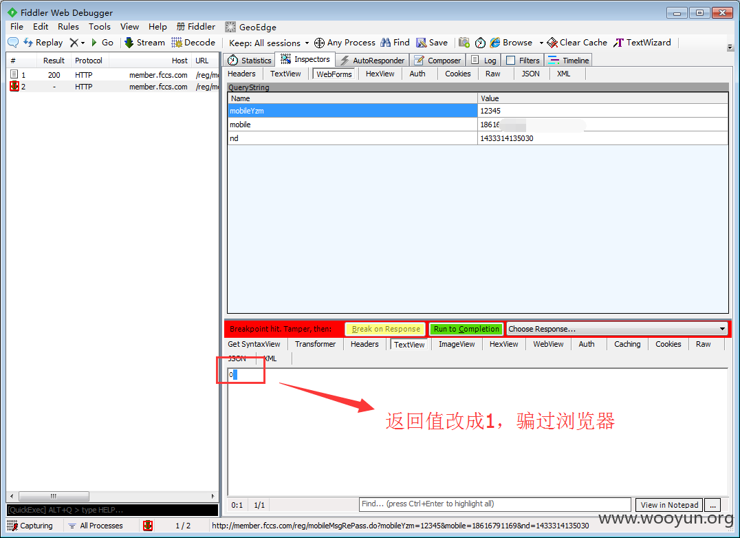The image size is (740, 538).
Task: Open Keep: All sessions dropdown
Action: pos(268,43)
